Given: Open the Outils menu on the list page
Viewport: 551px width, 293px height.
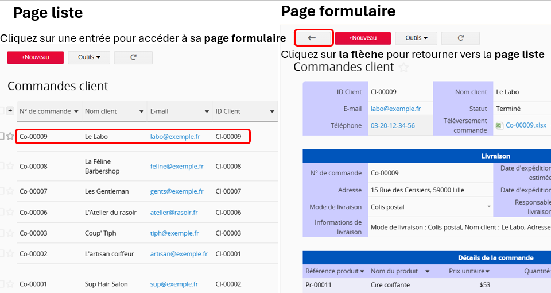Looking at the screenshot, I should 88,57.
